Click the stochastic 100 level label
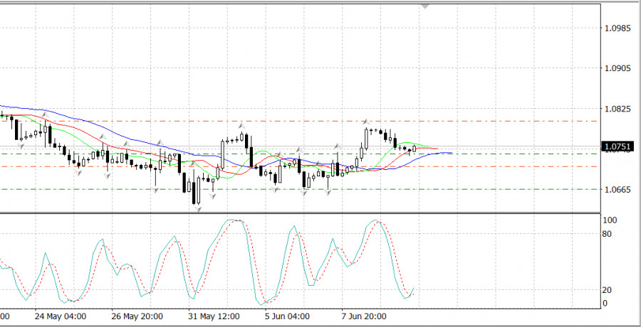This screenshot has width=641, height=327. click(609, 220)
